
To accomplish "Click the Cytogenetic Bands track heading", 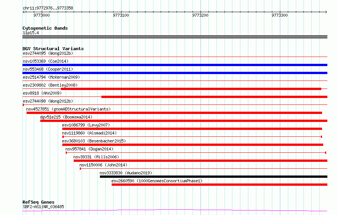I will (x=45, y=28).
